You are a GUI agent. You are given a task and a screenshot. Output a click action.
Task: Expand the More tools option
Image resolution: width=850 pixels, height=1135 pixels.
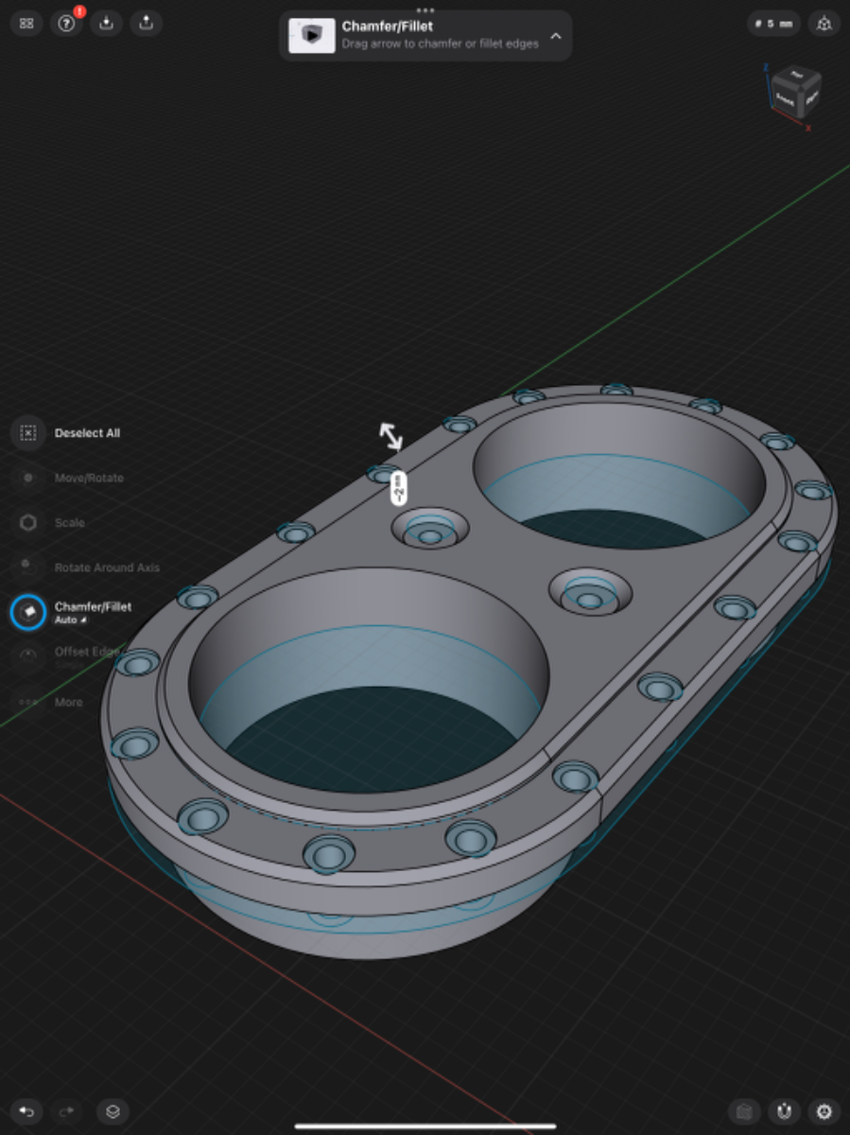click(x=28, y=703)
